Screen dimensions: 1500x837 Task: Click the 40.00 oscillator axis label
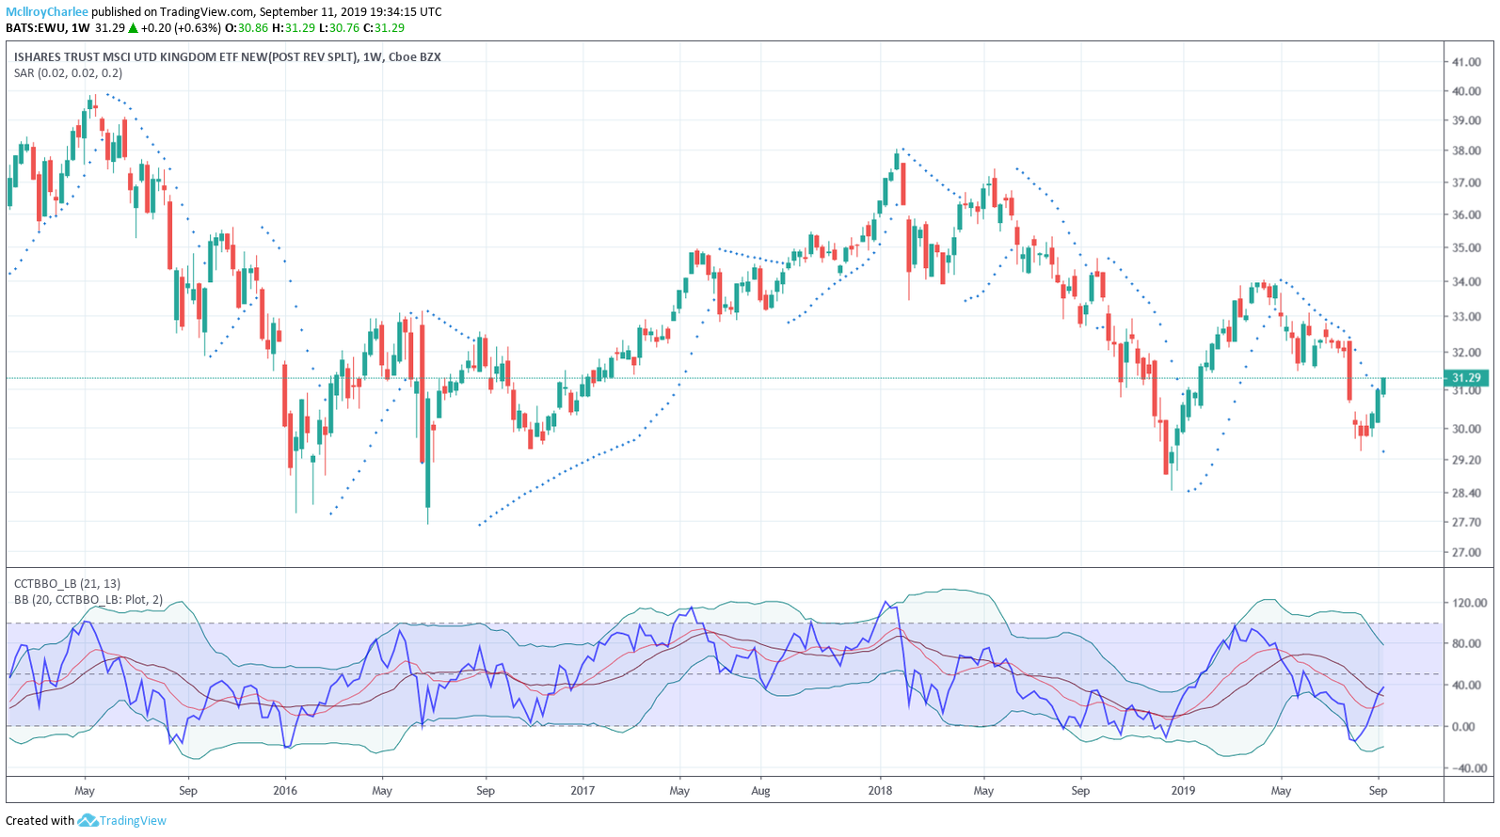tap(1466, 685)
